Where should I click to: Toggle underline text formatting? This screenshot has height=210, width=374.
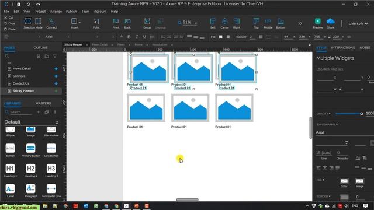coord(144,37)
